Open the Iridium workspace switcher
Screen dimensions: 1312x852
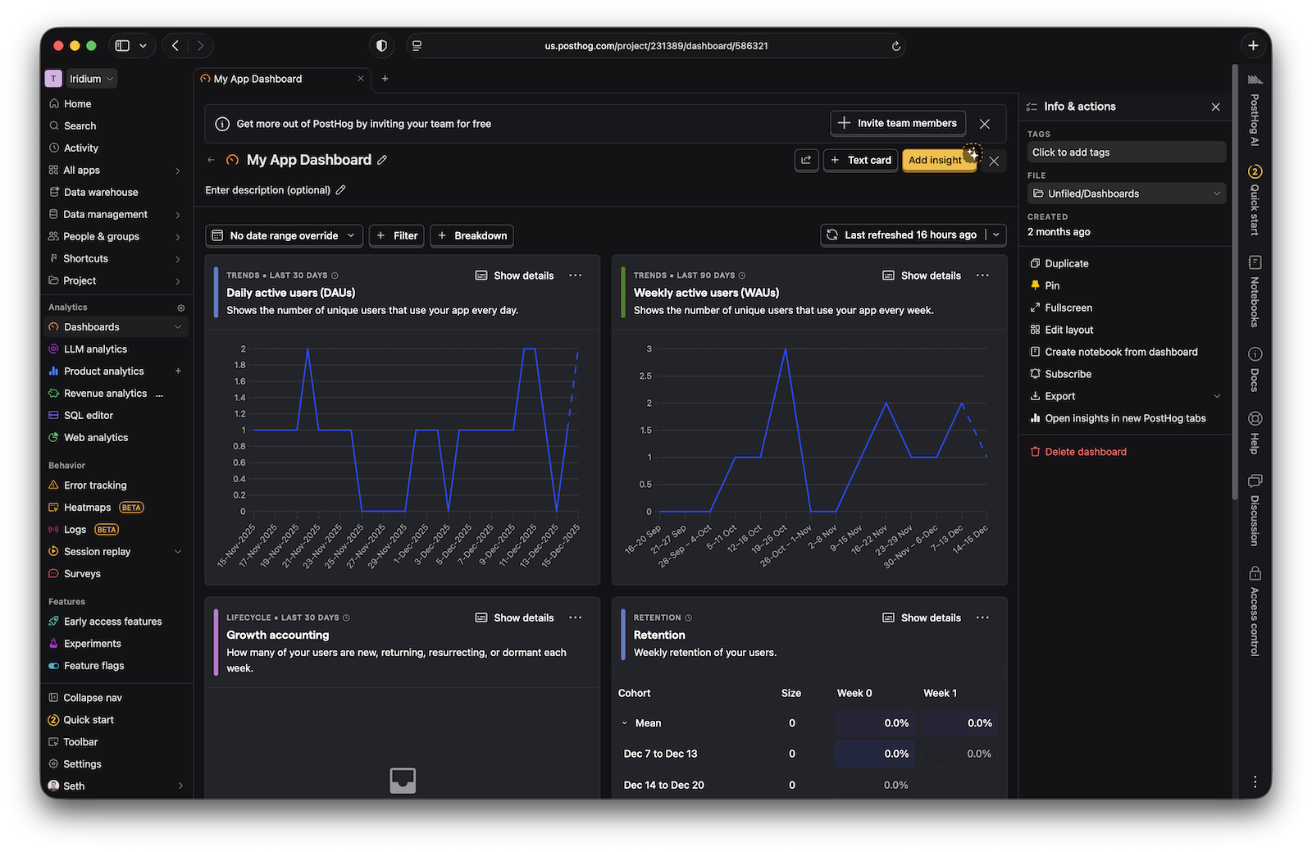tap(90, 78)
